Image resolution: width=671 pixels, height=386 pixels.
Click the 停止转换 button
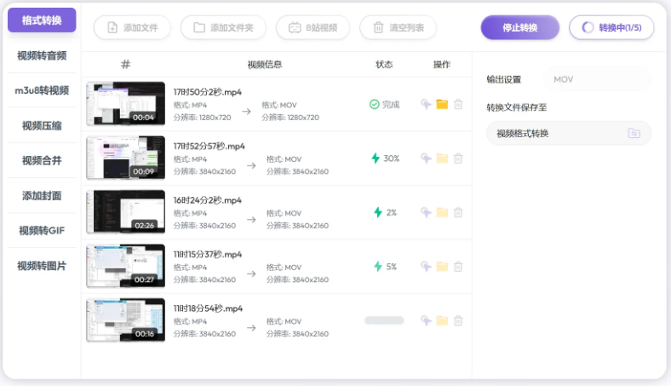[520, 28]
